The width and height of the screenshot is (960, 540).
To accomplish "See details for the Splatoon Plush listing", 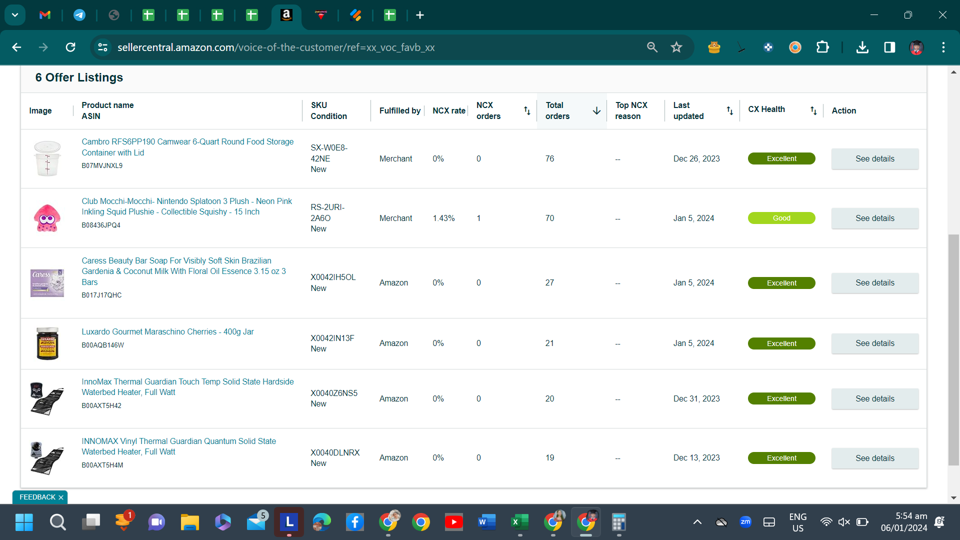I will (x=875, y=218).
